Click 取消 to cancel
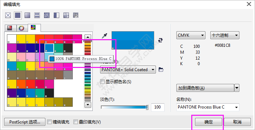The height and width of the screenshot is (130, 255). pos(237,122)
